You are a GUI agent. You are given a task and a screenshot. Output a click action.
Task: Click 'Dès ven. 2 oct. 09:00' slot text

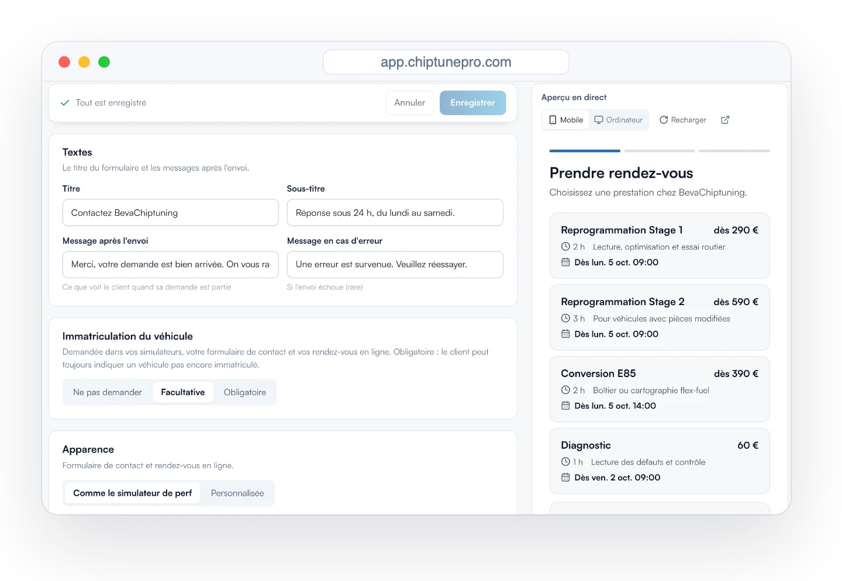(617, 478)
